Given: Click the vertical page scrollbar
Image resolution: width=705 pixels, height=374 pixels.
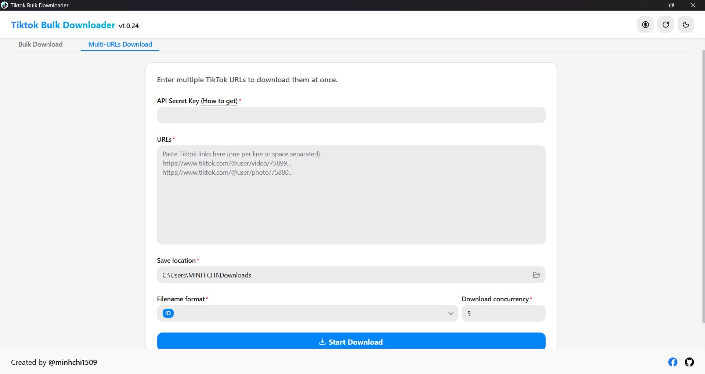Looking at the screenshot, I should point(703,187).
